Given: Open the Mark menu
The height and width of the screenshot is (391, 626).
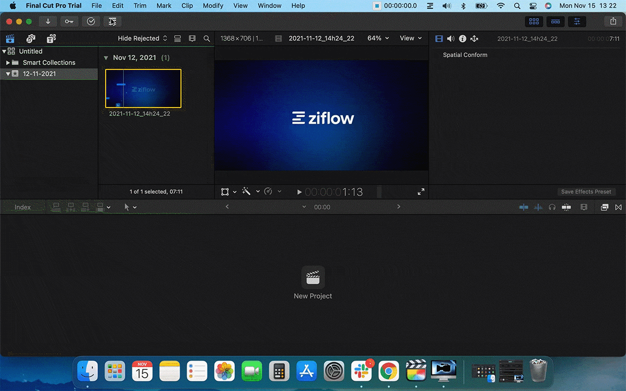Looking at the screenshot, I should click(x=164, y=6).
